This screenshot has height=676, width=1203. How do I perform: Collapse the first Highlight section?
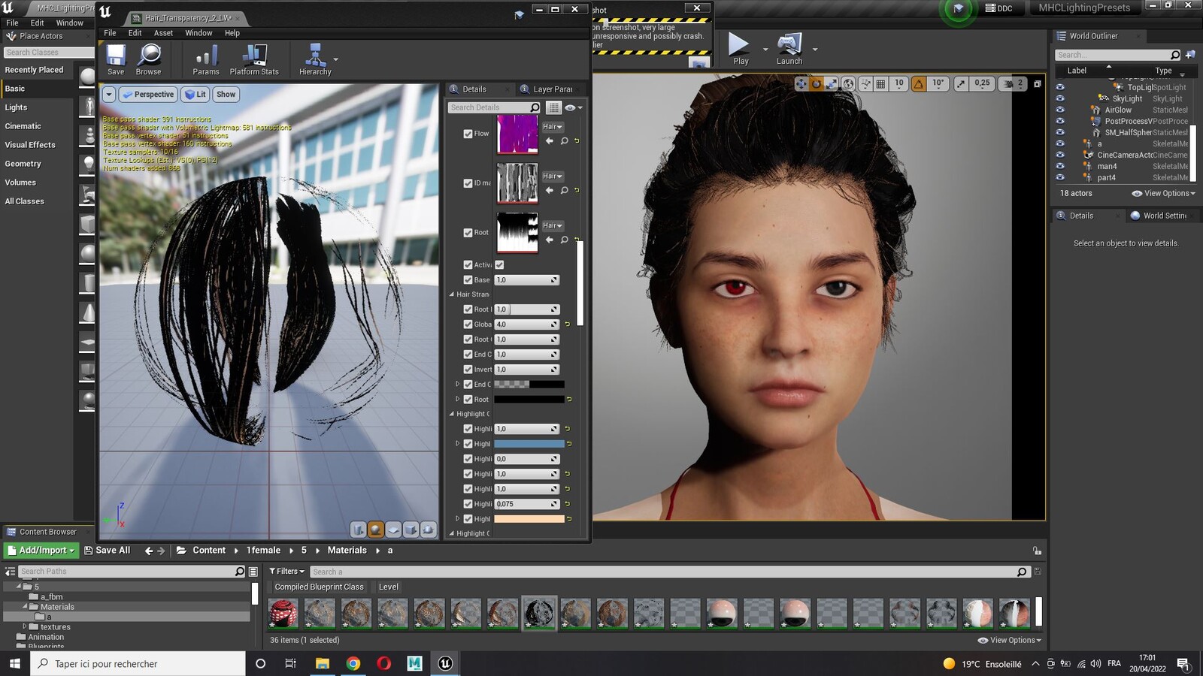[x=452, y=414]
